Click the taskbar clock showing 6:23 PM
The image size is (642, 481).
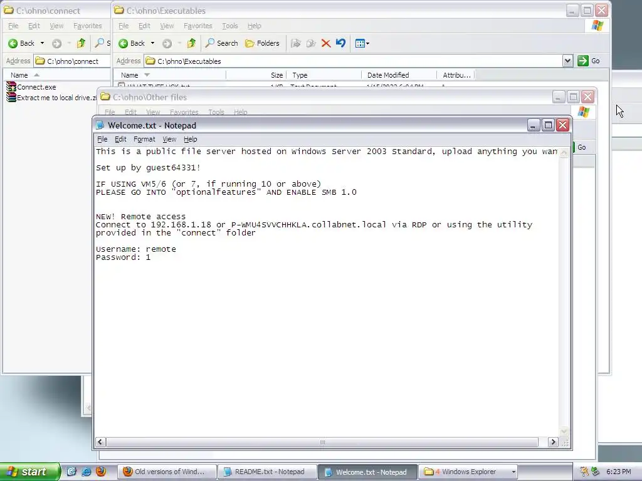[618, 472]
